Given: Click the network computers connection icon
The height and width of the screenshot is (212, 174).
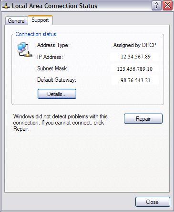Looking at the screenshot, I should 24,49.
